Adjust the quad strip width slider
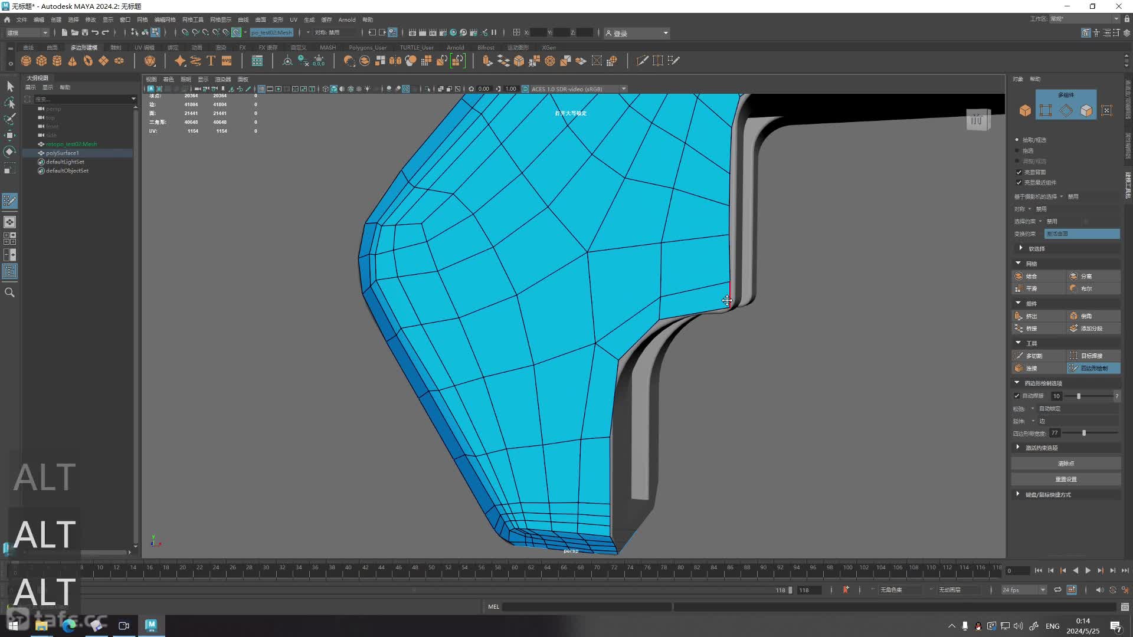1133x637 pixels. tap(1084, 434)
